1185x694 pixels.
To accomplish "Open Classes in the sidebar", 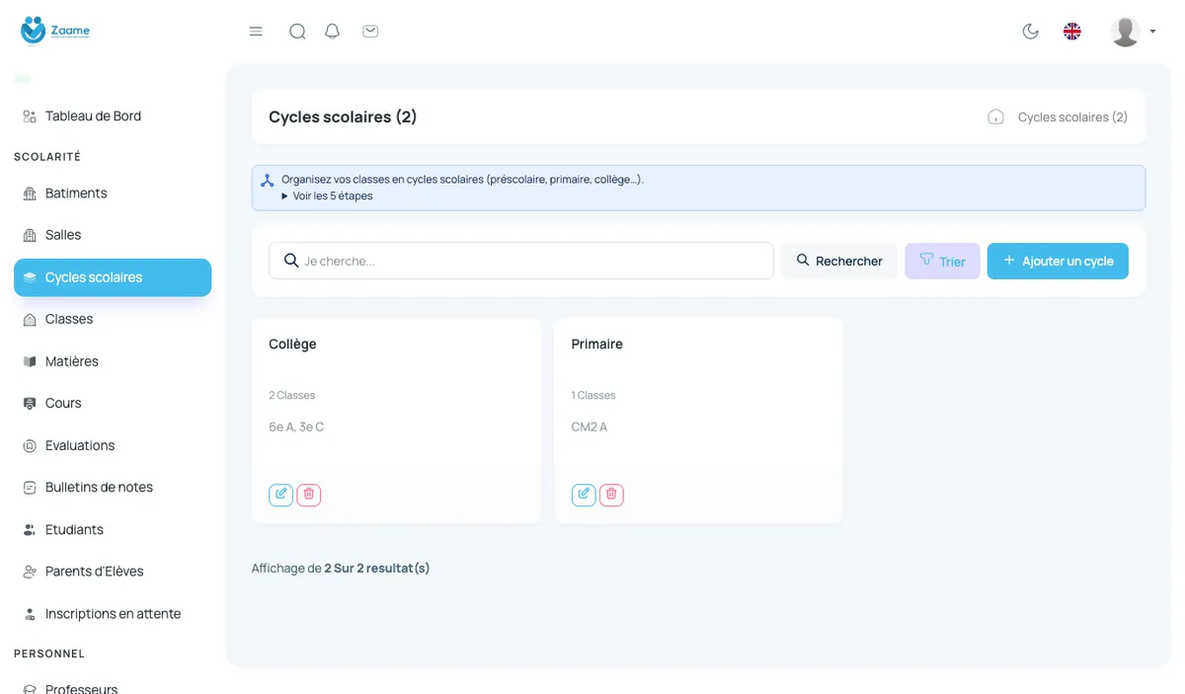I will click(113, 319).
